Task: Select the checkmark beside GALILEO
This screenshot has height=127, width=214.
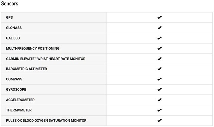Action: coord(159,38)
